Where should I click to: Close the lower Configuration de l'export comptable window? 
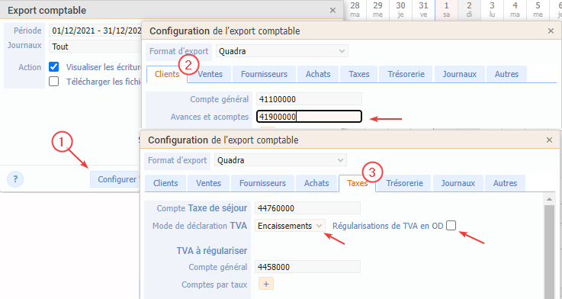pyautogui.click(x=549, y=140)
